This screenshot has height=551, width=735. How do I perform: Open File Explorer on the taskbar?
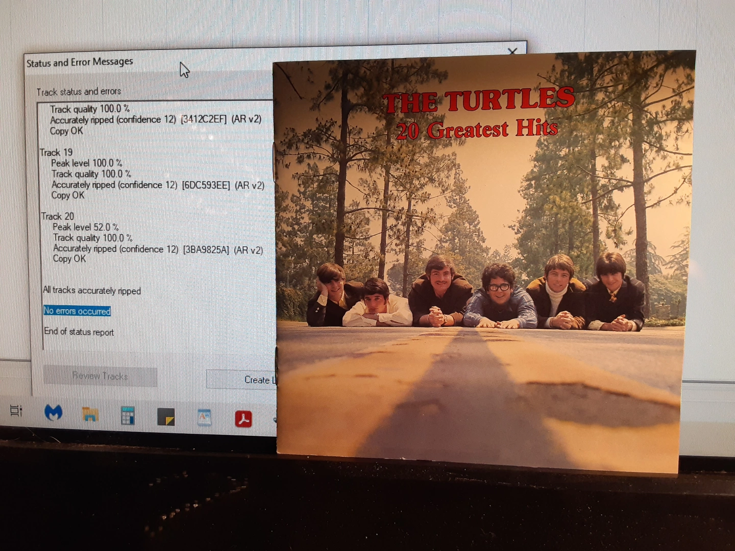click(90, 414)
